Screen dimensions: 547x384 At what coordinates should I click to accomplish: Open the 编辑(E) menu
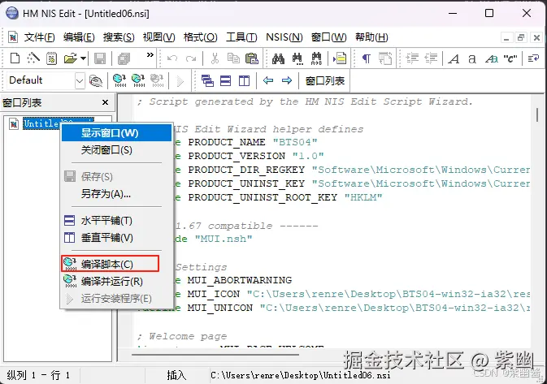click(79, 37)
